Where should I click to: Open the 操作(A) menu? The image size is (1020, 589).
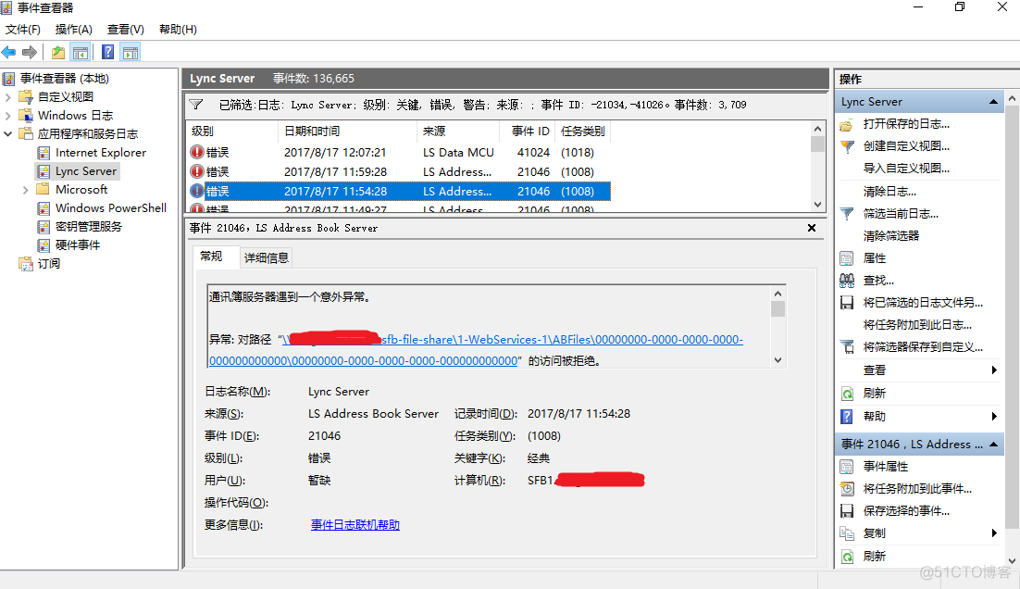73,30
